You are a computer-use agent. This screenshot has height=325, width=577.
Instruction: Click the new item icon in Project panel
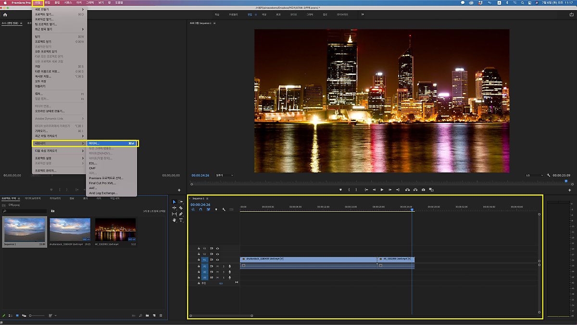pyautogui.click(x=154, y=315)
